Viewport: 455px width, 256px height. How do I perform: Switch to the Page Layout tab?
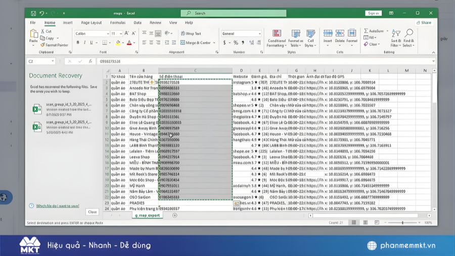click(92, 22)
